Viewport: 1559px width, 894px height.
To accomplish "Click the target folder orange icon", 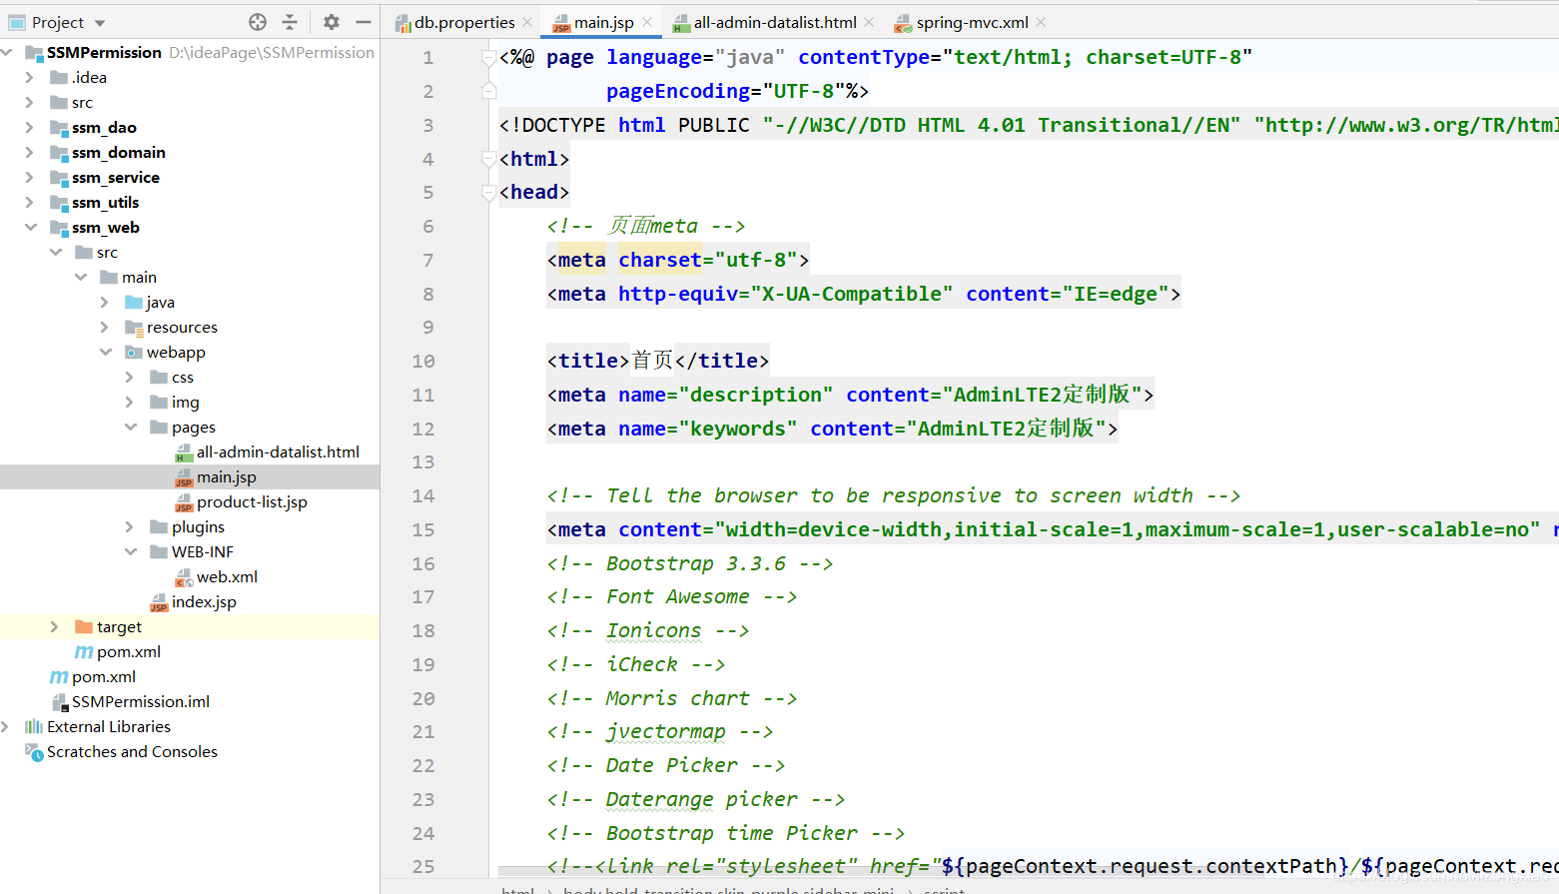I will point(84,626).
